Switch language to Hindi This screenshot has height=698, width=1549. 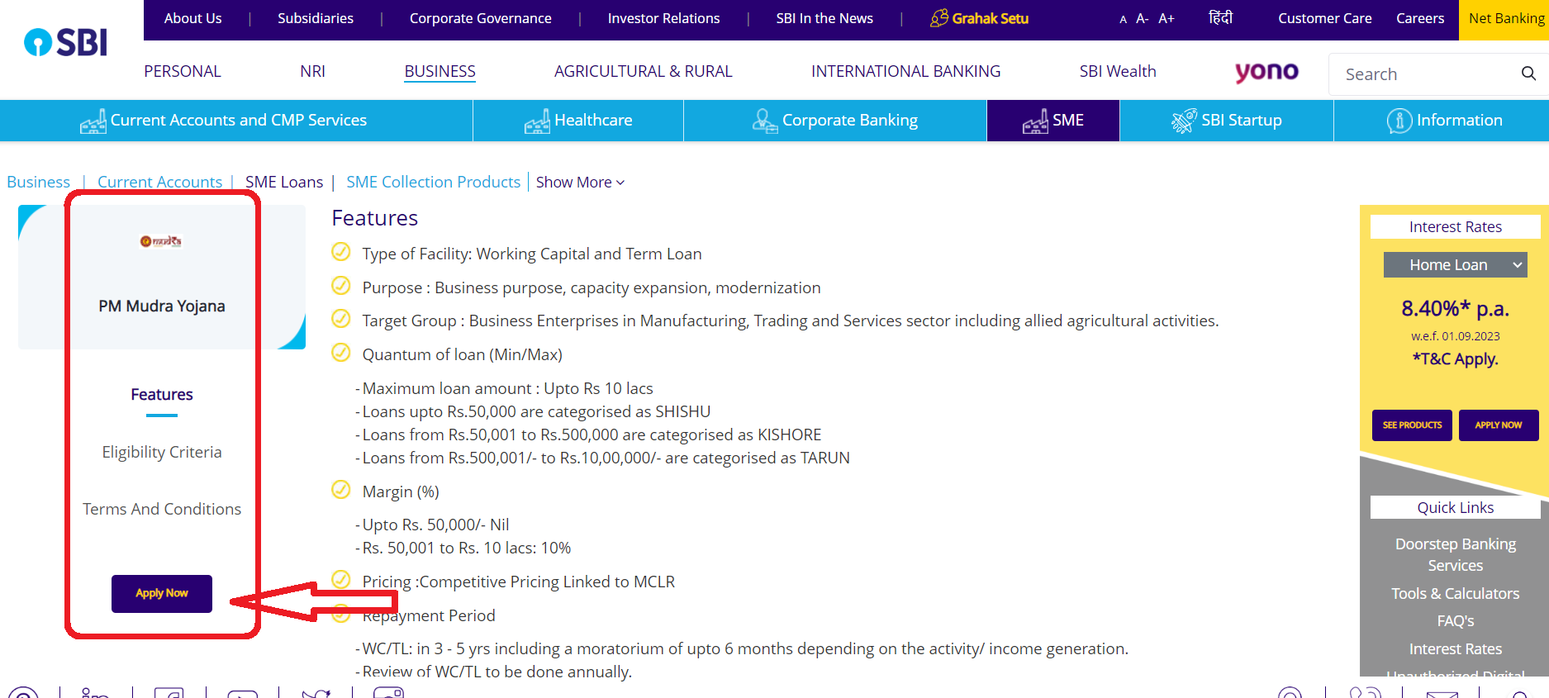tap(1220, 17)
